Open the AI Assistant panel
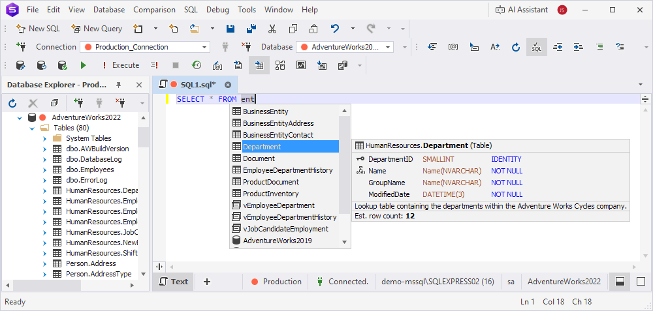Image resolution: width=653 pixels, height=311 pixels. pyautogui.click(x=522, y=10)
